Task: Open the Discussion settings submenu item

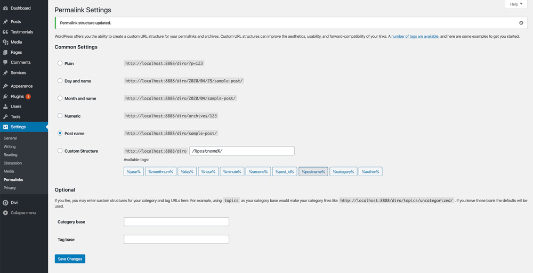Action: [13, 163]
